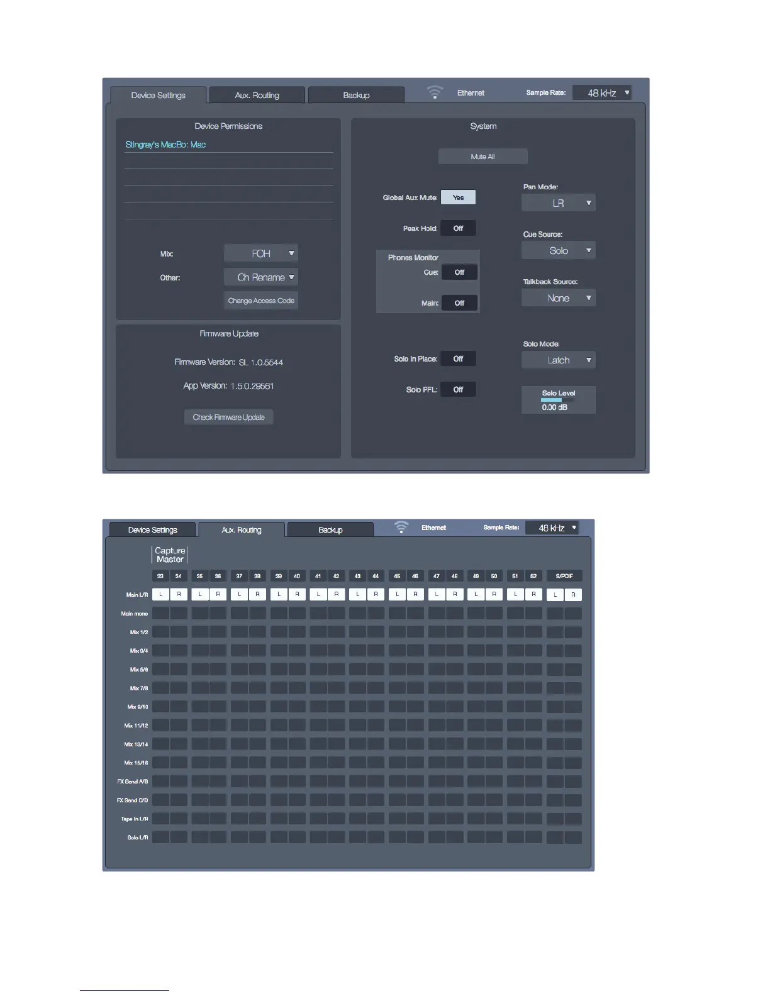This screenshot has height=996, width=770.
Task: Open the Talkback Source None dropdown
Action: (559, 298)
